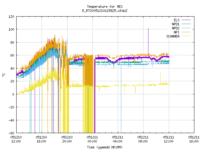This screenshot has width=200, height=150.
Task: Click the y-axis tick label 40 (positive)
Action: point(12,68)
